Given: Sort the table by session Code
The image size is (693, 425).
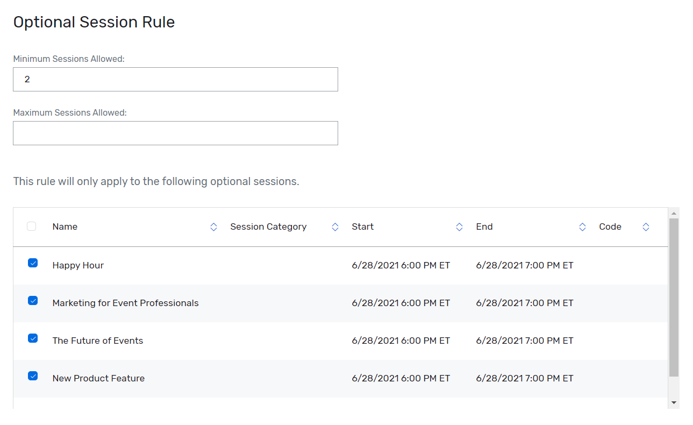Looking at the screenshot, I should 646,226.
